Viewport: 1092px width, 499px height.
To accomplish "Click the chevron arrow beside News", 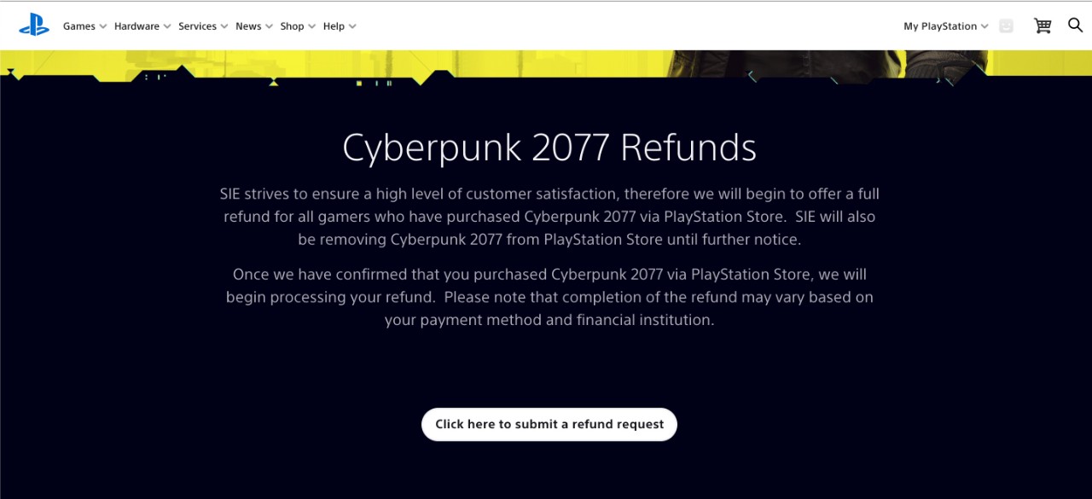I will tap(270, 26).
